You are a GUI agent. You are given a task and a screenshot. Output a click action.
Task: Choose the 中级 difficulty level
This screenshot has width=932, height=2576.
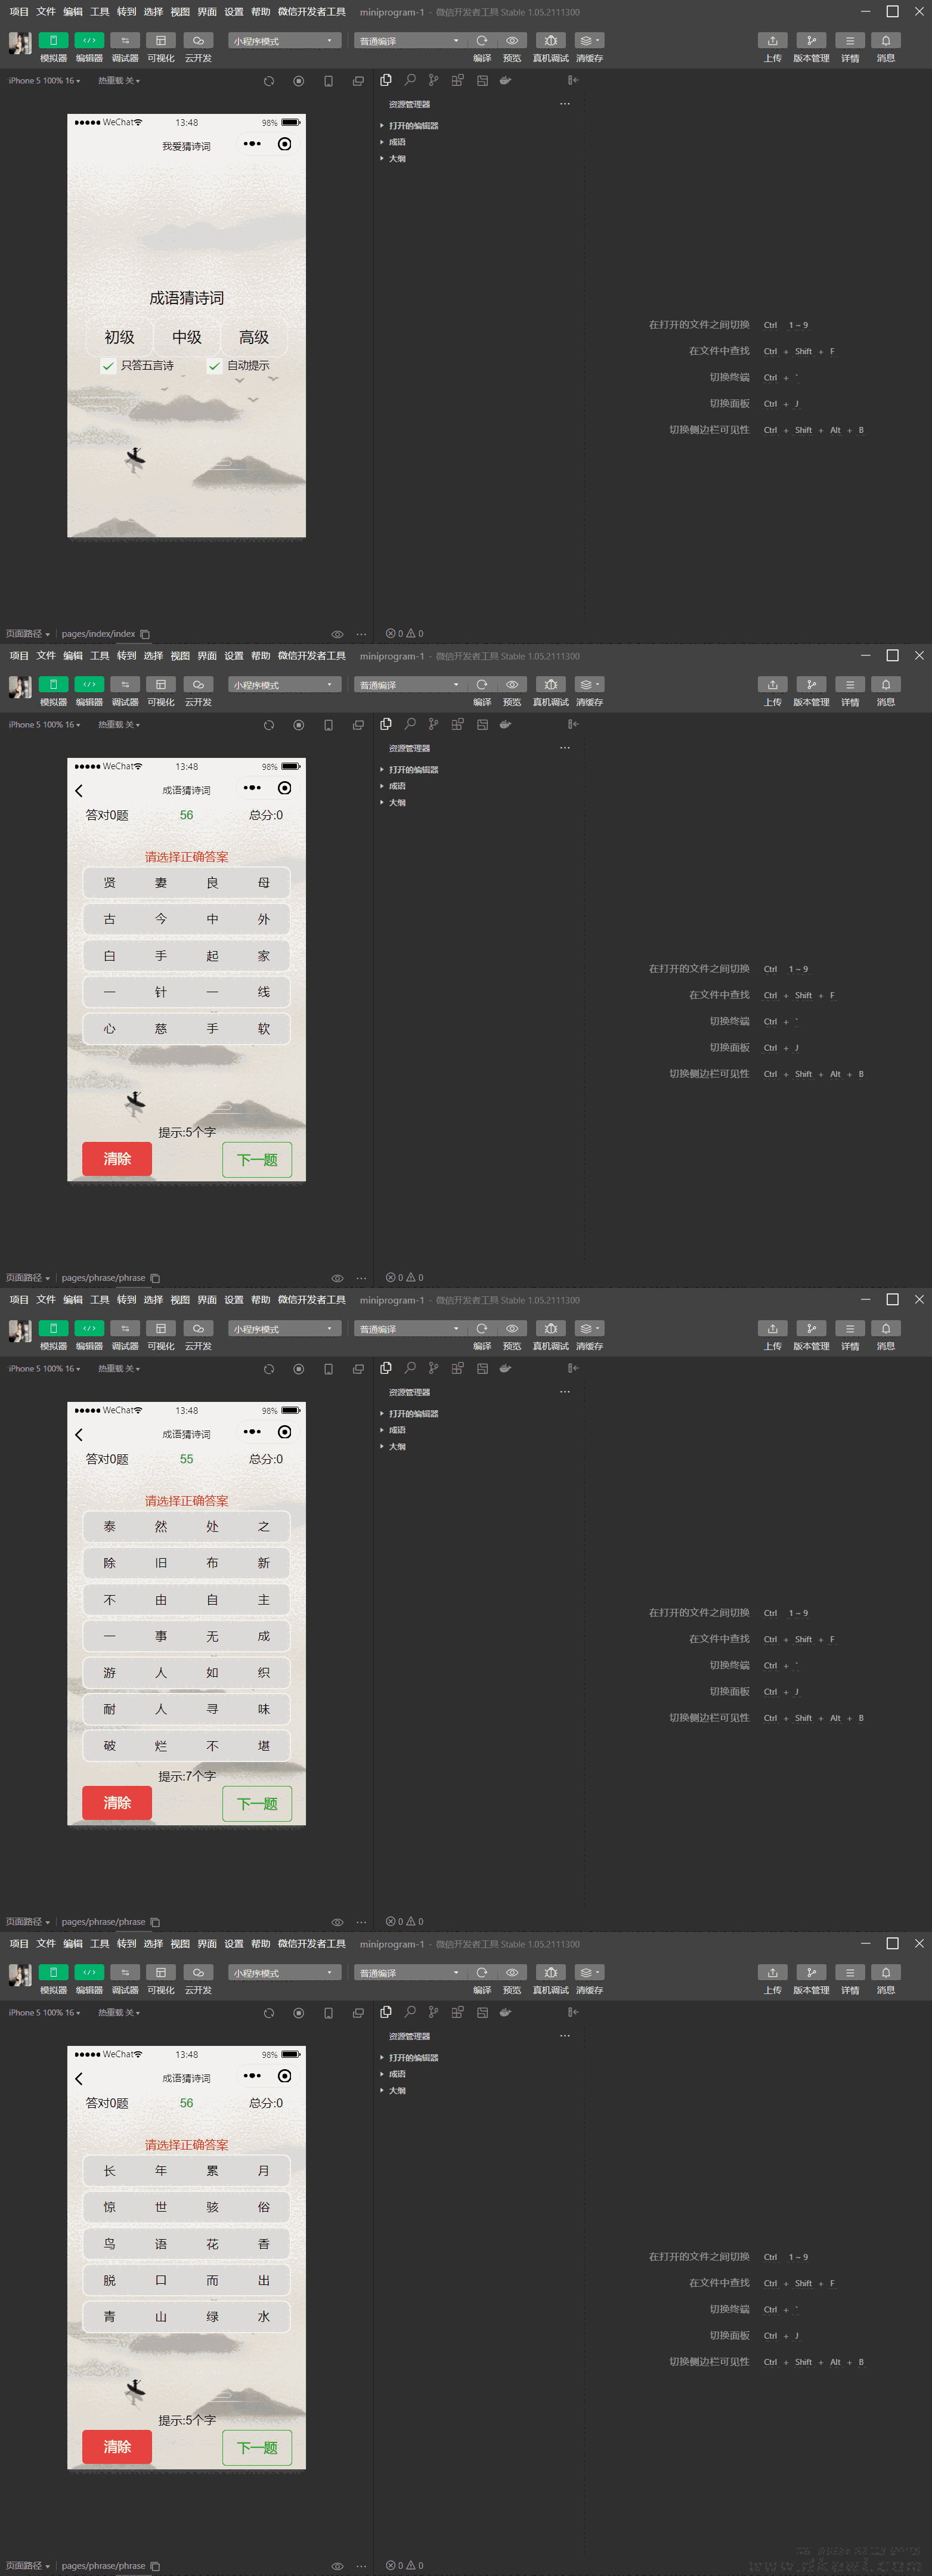(187, 337)
